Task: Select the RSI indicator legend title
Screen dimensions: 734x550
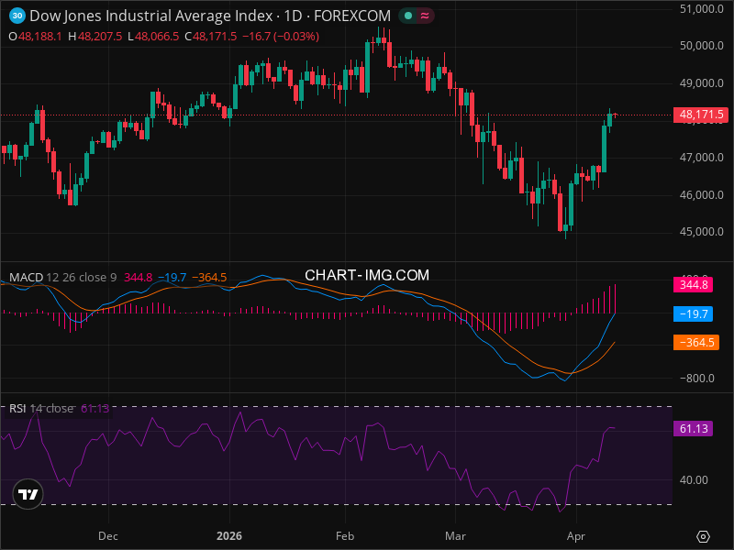Action: pyautogui.click(x=17, y=408)
